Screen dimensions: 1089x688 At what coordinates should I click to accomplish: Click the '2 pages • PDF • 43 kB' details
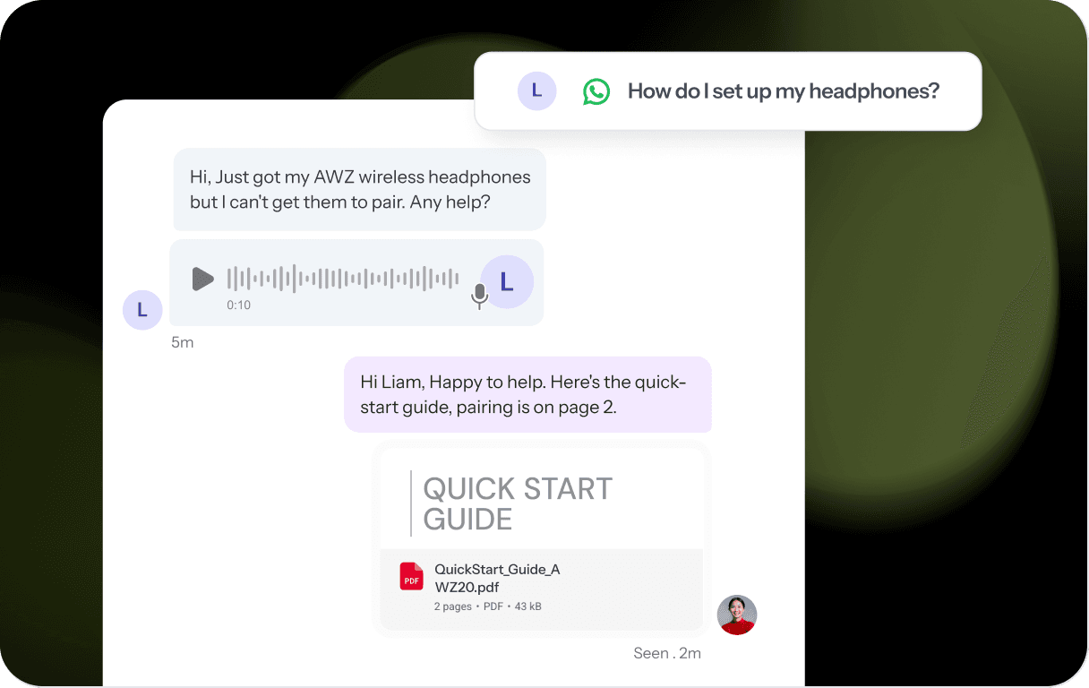click(x=488, y=606)
